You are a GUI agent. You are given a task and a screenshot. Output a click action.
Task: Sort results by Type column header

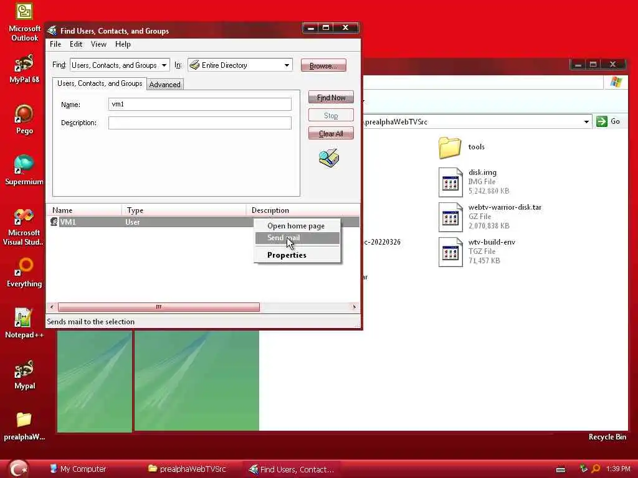(x=184, y=210)
